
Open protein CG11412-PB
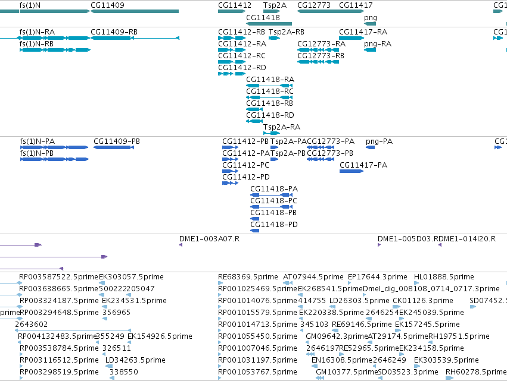(x=245, y=141)
